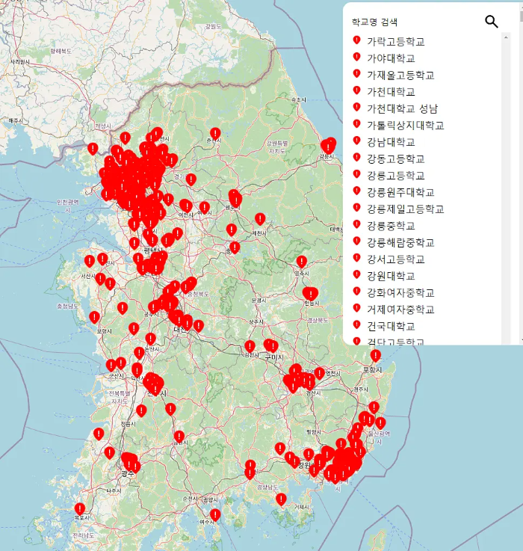The height and width of the screenshot is (551, 523).
Task: Click the marker icon beside 가천대학교 row
Action: click(x=356, y=90)
